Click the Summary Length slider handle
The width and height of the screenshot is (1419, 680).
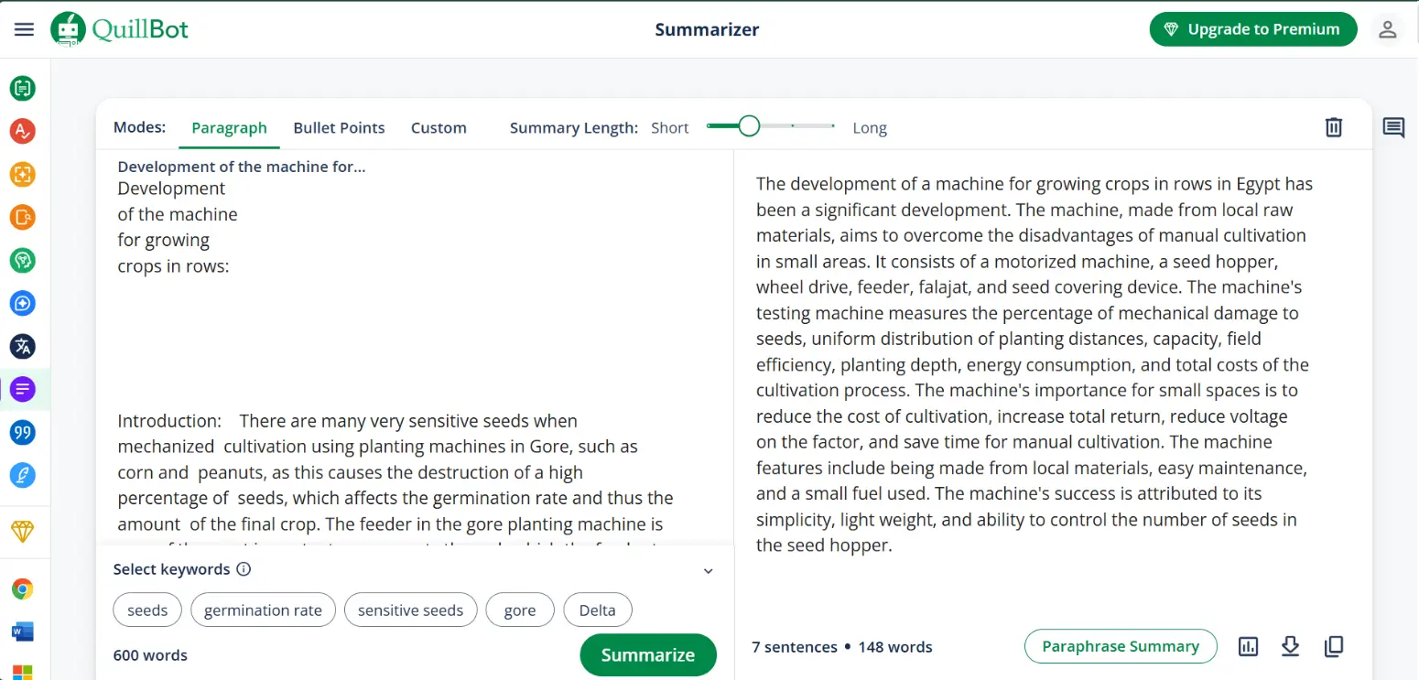point(749,126)
